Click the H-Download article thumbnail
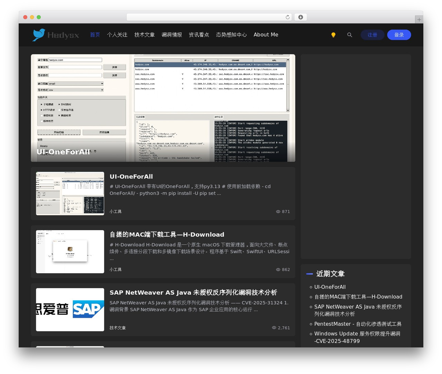The image size is (442, 374). 70,252
